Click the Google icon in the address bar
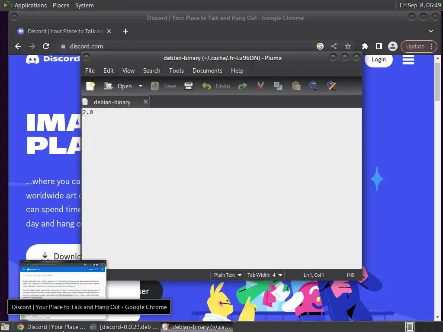This screenshot has height=332, width=443. 320,46
